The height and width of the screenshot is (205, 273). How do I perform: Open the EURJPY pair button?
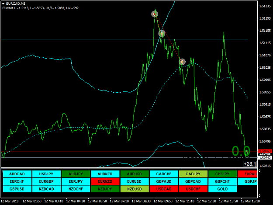[x=76, y=181]
